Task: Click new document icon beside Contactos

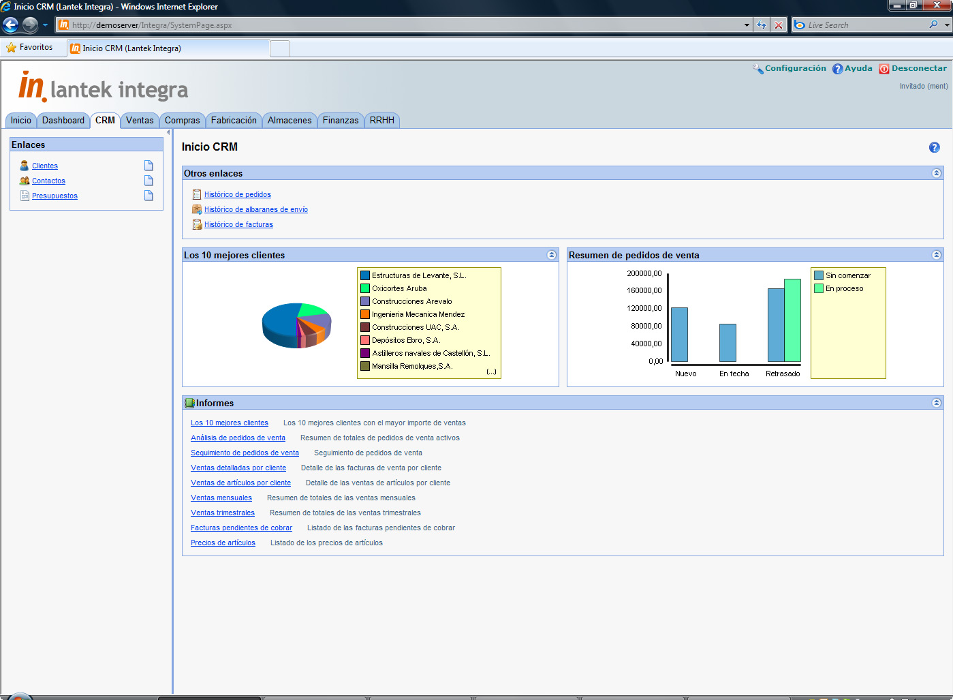Action: coord(149,181)
